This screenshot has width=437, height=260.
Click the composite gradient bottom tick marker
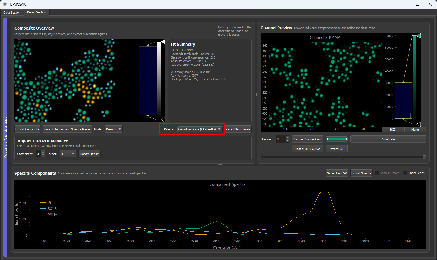163,120
